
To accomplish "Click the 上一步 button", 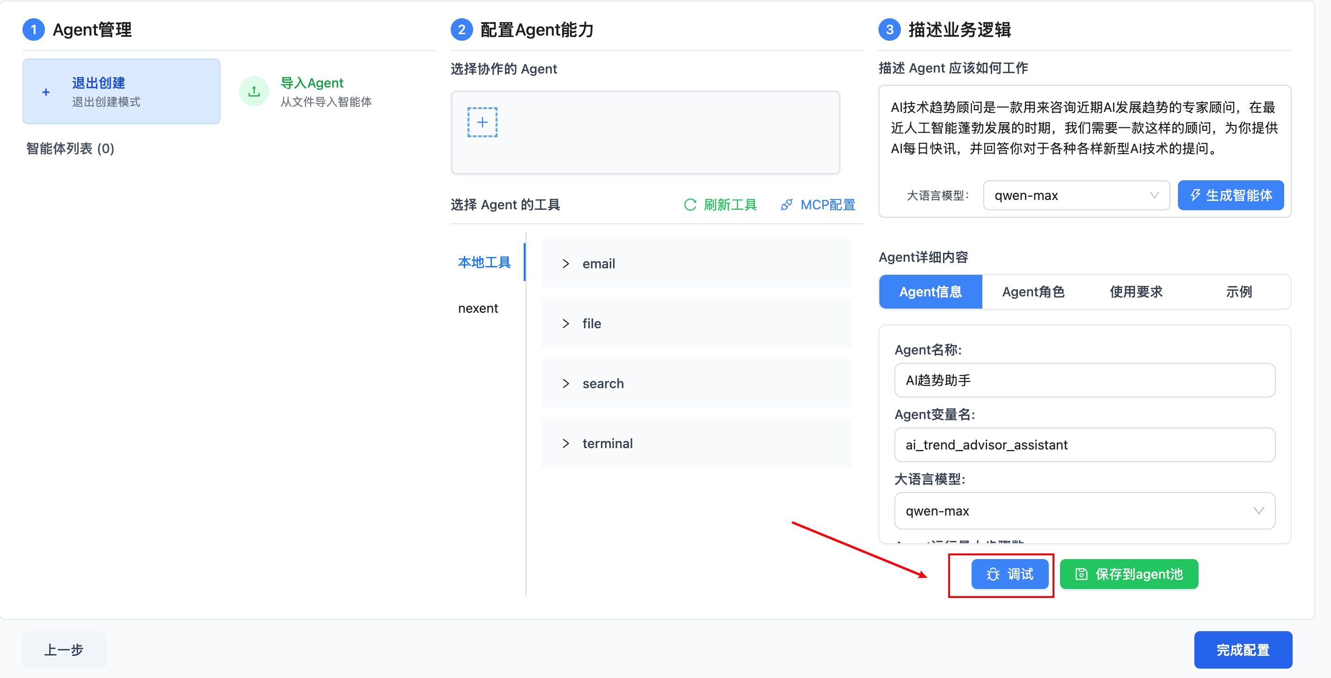I will (64, 649).
